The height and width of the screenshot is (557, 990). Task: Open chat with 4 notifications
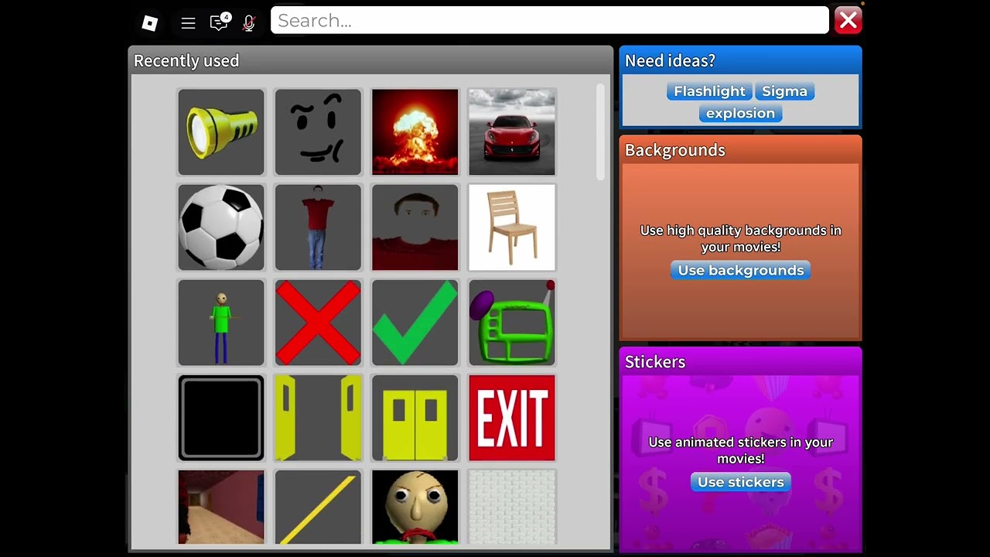[x=220, y=22]
